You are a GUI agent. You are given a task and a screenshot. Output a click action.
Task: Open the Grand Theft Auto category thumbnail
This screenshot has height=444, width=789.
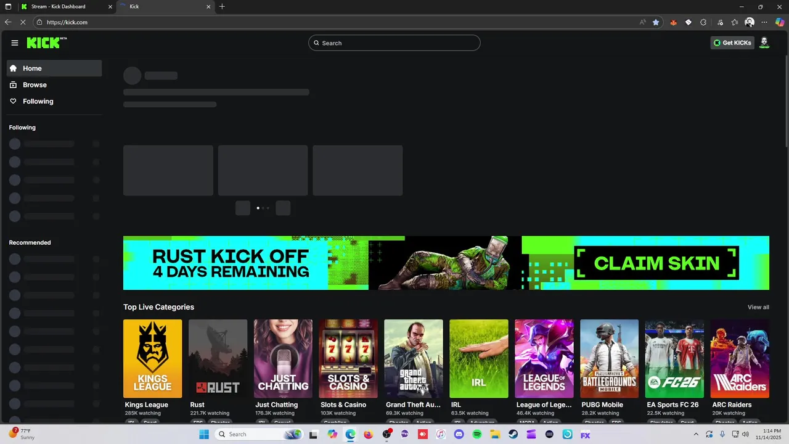414,358
